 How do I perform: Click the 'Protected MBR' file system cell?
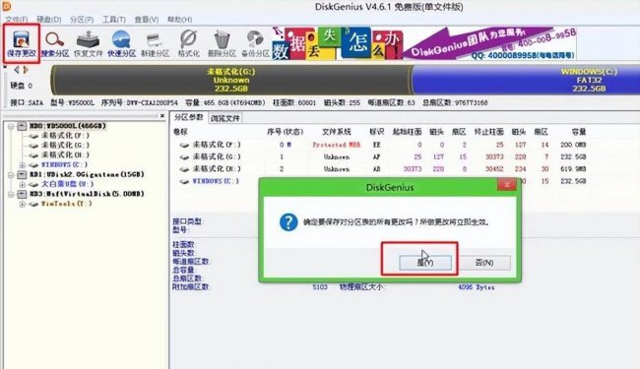(x=337, y=145)
